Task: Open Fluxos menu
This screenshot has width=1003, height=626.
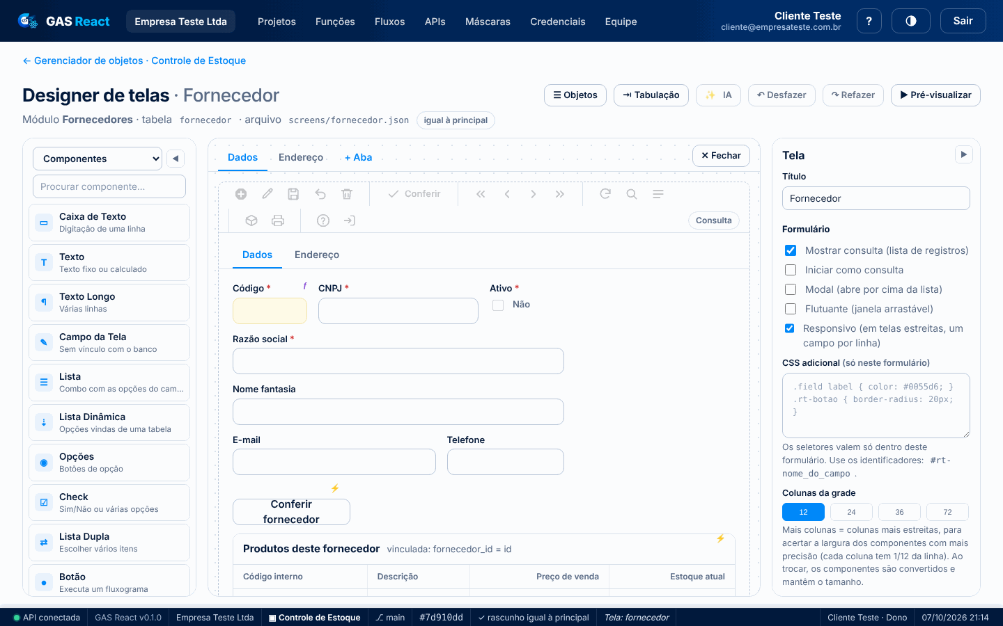Action: (389, 22)
